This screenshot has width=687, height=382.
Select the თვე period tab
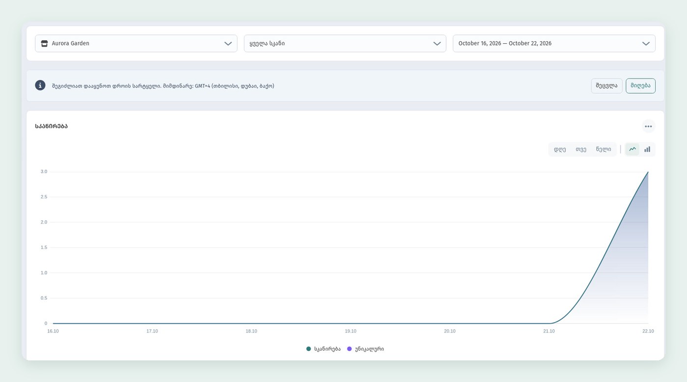(581, 149)
